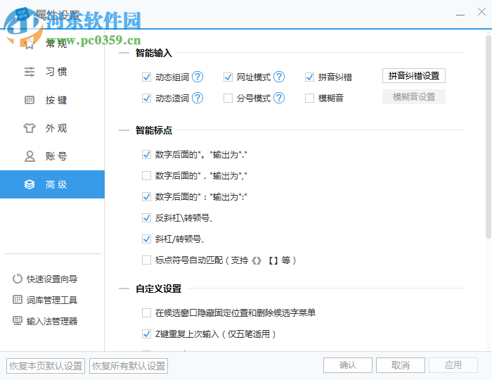Close the 属性设置 window
This screenshot has width=492, height=380.
coord(481,12)
